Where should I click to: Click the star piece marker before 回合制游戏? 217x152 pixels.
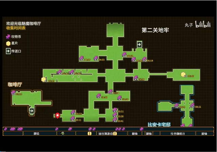[90, 134]
